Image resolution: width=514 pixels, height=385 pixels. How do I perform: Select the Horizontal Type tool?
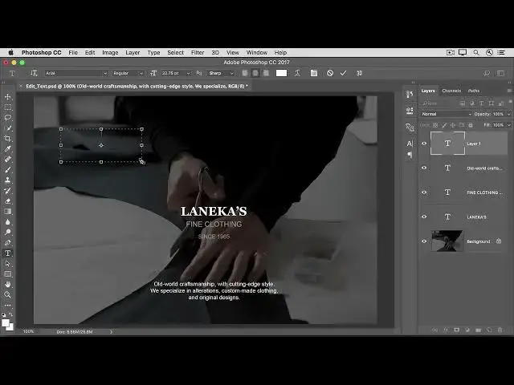tap(8, 253)
